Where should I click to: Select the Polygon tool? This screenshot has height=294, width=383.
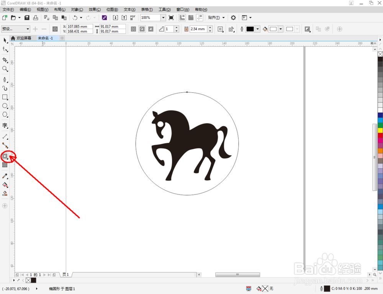point(5,114)
